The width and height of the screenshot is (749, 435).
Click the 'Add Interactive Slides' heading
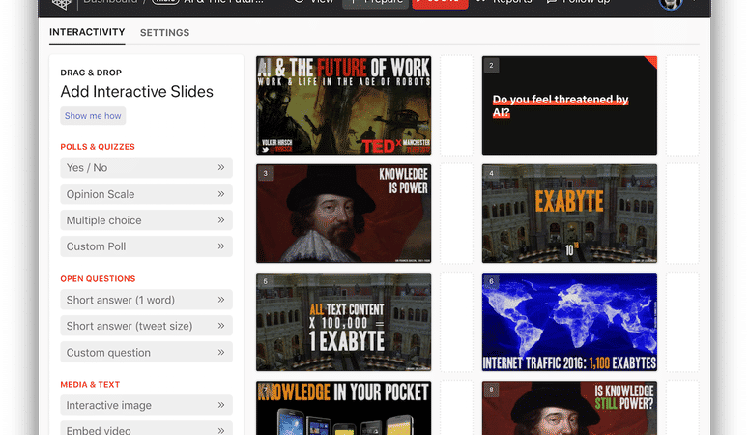tap(136, 91)
